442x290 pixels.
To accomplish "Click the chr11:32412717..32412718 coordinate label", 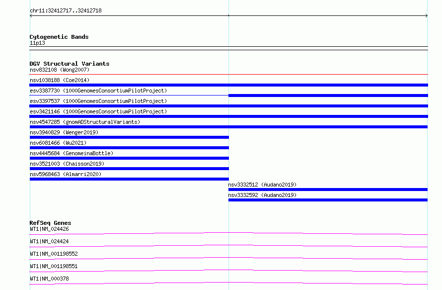I will (66, 10).
